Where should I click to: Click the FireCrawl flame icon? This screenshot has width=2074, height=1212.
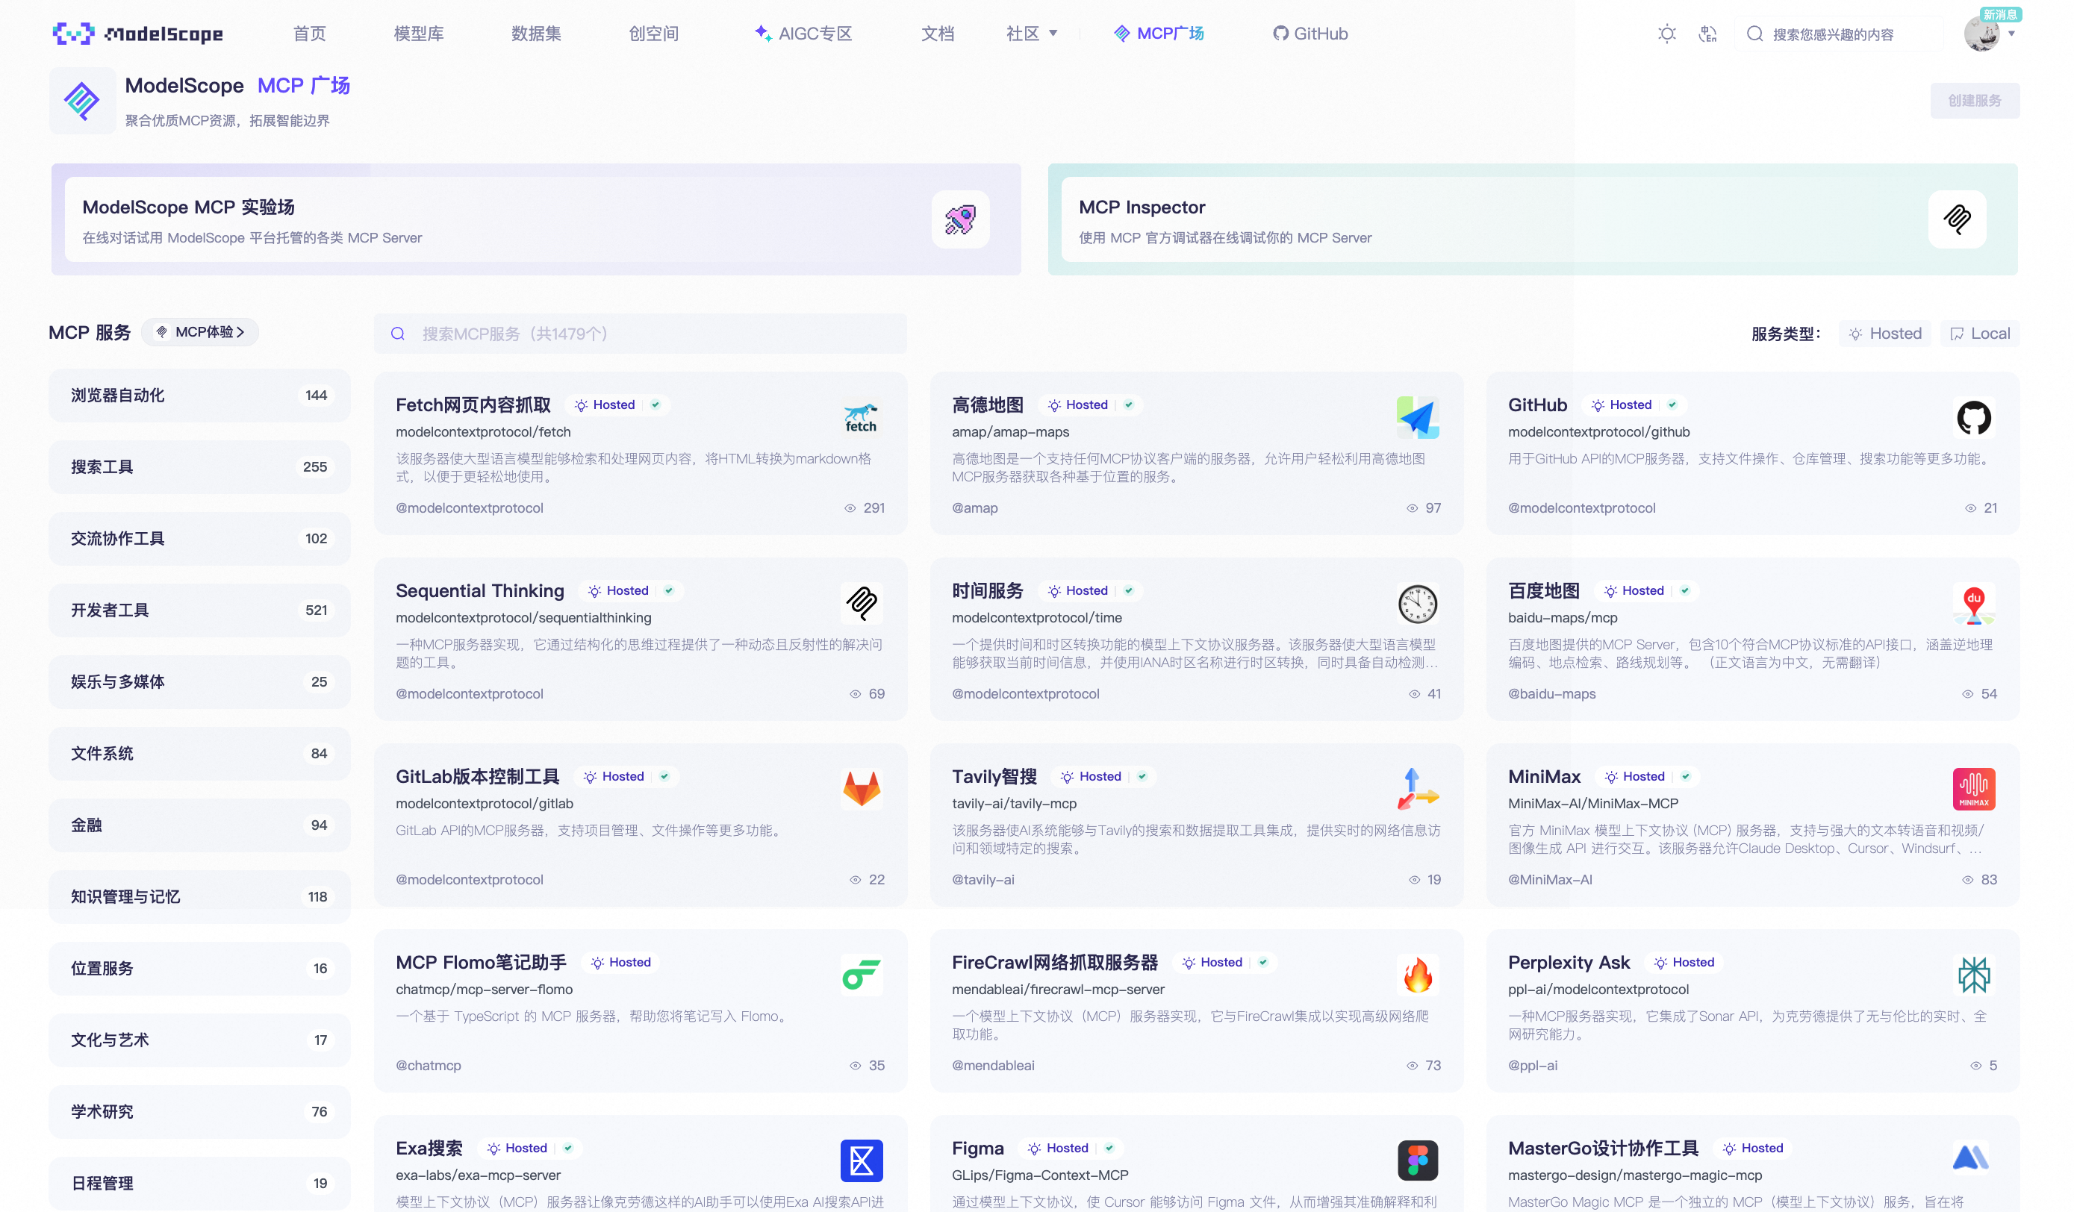pos(1417,975)
